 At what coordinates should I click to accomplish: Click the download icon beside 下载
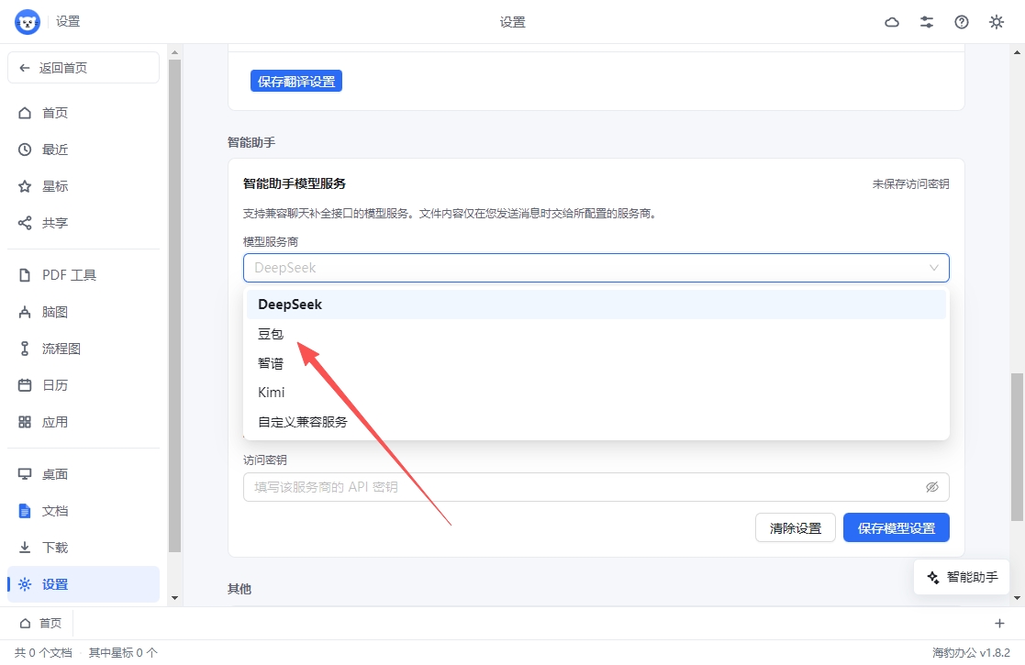(x=25, y=548)
